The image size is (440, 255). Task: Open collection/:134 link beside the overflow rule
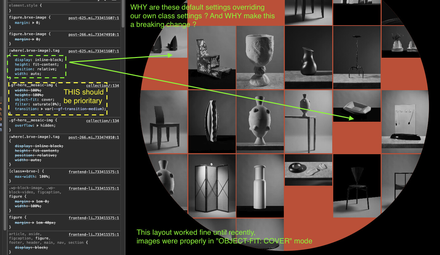coord(102,121)
